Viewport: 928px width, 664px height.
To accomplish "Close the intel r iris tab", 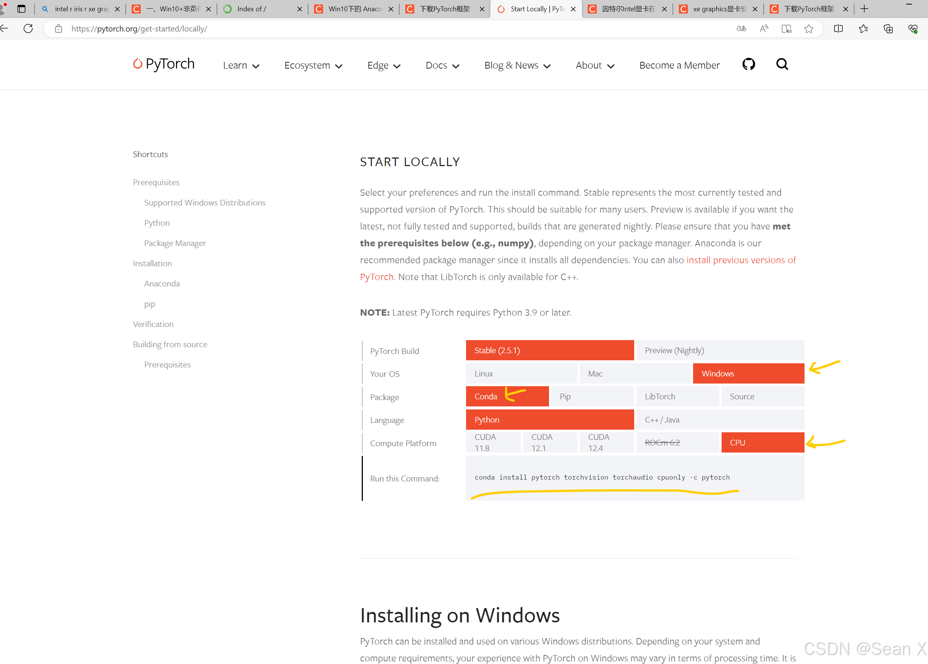I will [117, 9].
